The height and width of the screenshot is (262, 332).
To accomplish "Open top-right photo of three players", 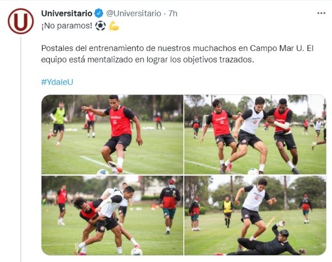I will click(255, 135).
